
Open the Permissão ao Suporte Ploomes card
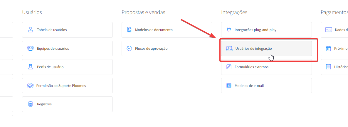click(67, 86)
